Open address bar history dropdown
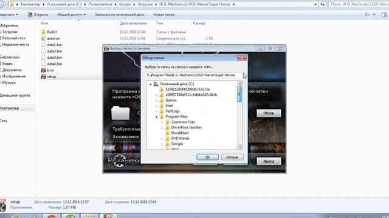The image size is (389, 218). coord(315,4)
